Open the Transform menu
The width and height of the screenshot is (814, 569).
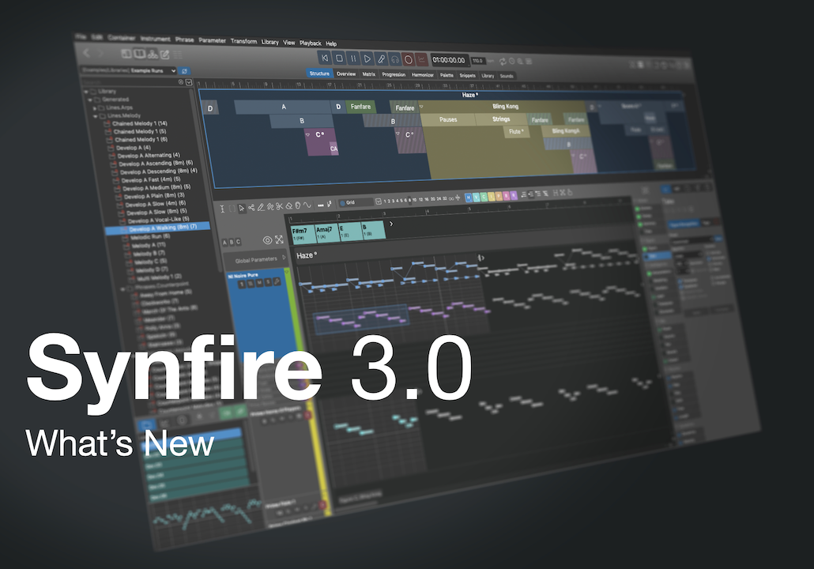[x=243, y=41]
